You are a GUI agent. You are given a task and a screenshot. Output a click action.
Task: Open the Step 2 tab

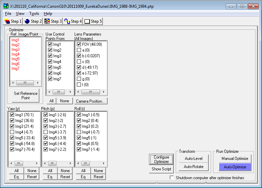click(x=33, y=21)
